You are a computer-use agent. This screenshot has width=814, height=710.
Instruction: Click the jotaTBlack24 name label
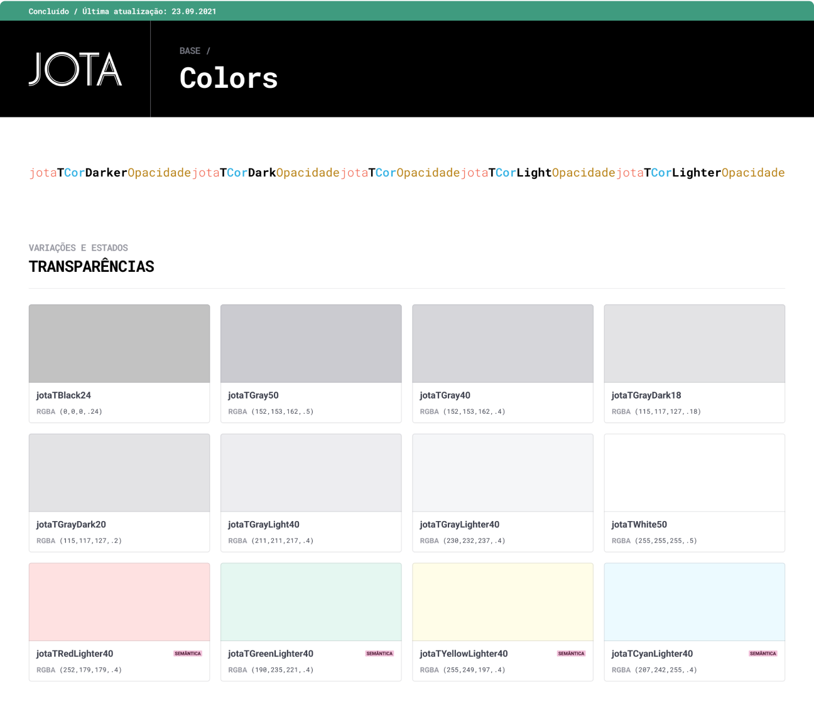[63, 395]
